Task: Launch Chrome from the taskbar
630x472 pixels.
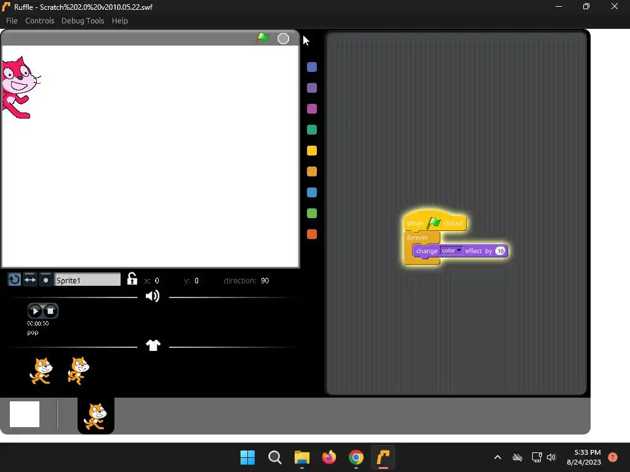Action: tap(356, 457)
